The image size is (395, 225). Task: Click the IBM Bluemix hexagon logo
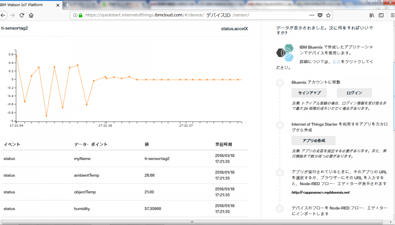[285, 52]
